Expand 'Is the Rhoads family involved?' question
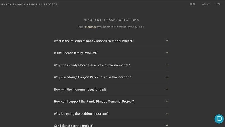Image resolution: width=225 pixels, height=127 pixels. [x=111, y=53]
